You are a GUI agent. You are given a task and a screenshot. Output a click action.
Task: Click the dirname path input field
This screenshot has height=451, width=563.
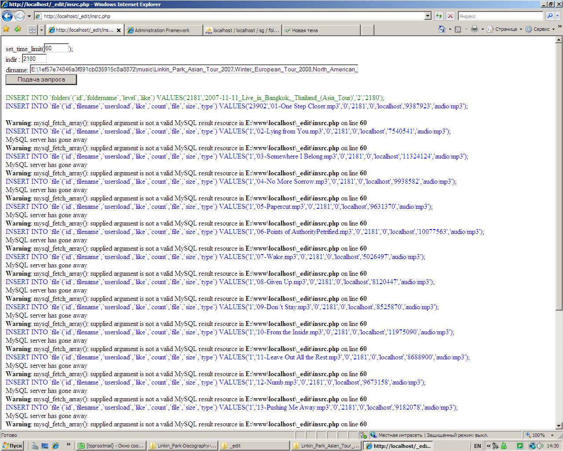194,69
